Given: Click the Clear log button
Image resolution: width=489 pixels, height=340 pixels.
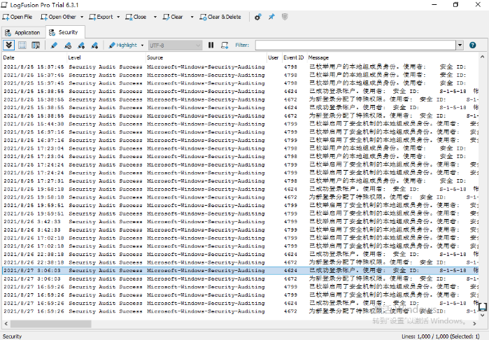Looking at the screenshot, I should pos(173,17).
